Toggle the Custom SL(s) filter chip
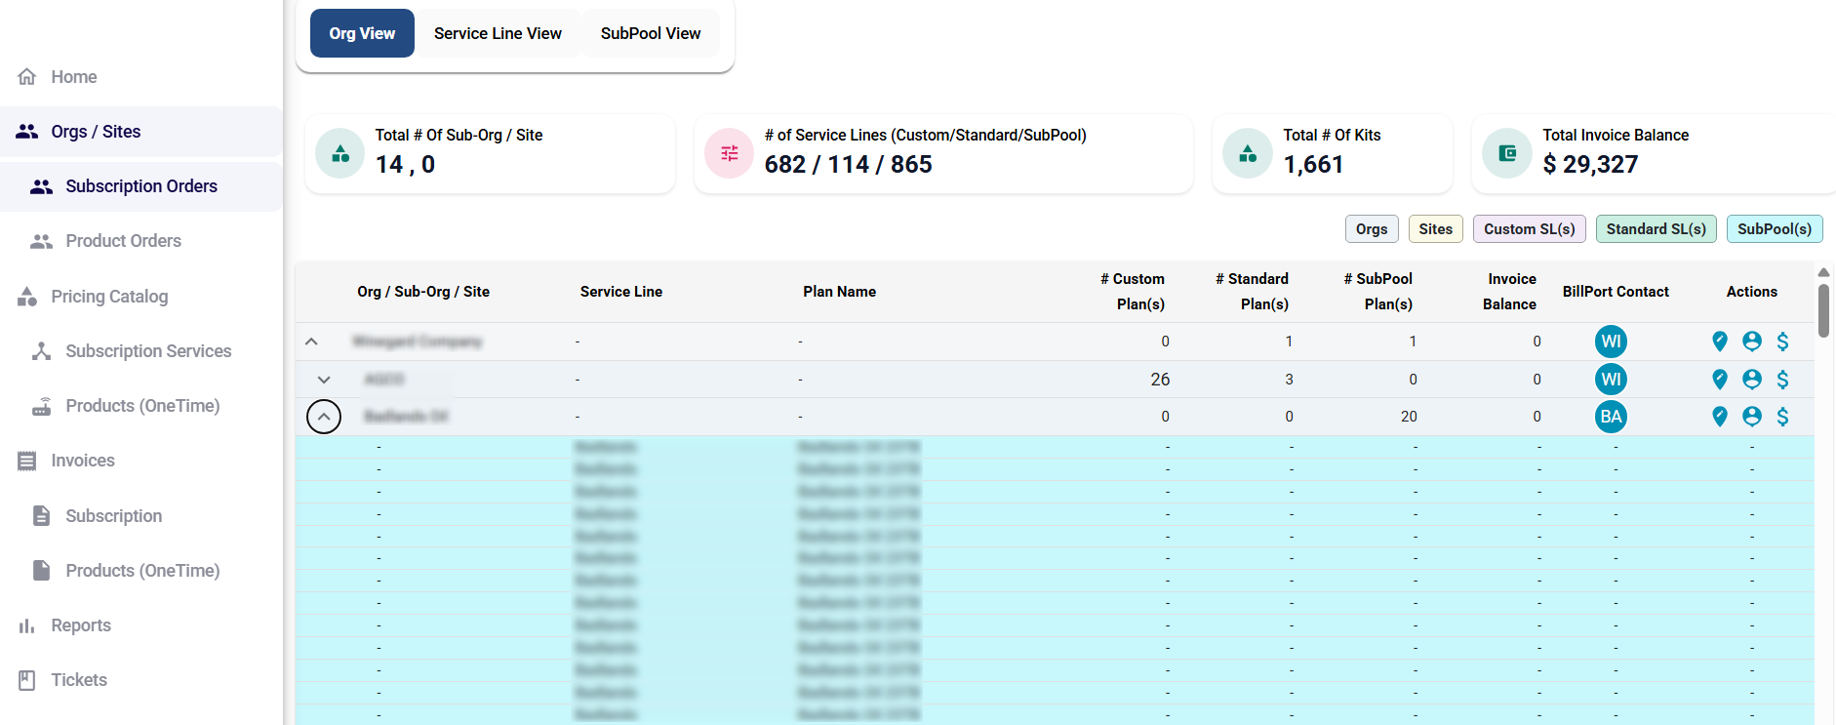Image resolution: width=1836 pixels, height=725 pixels. [1529, 229]
